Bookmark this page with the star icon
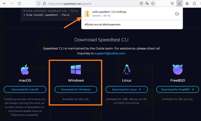This screenshot has height=121, width=201. [x=153, y=4]
